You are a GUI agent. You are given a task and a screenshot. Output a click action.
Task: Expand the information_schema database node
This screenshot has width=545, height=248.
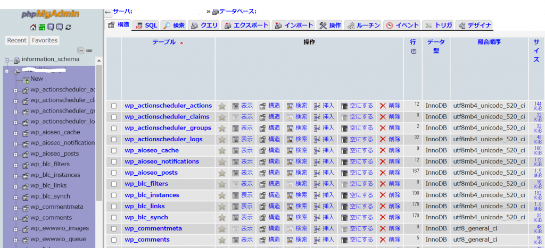tap(6, 61)
